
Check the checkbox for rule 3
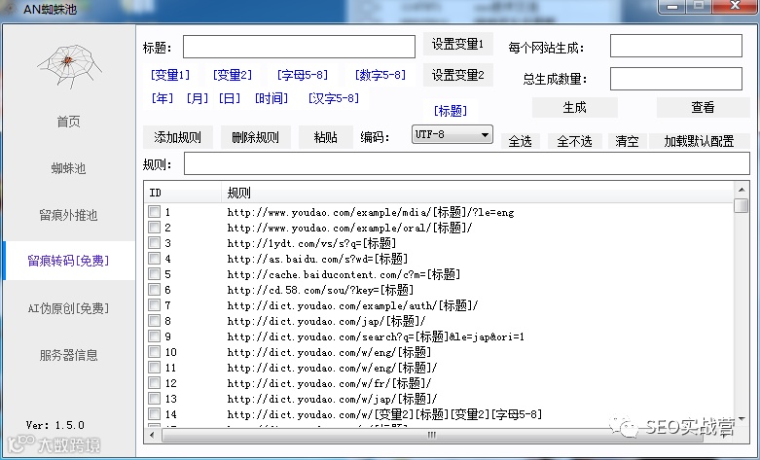pyautogui.click(x=154, y=242)
